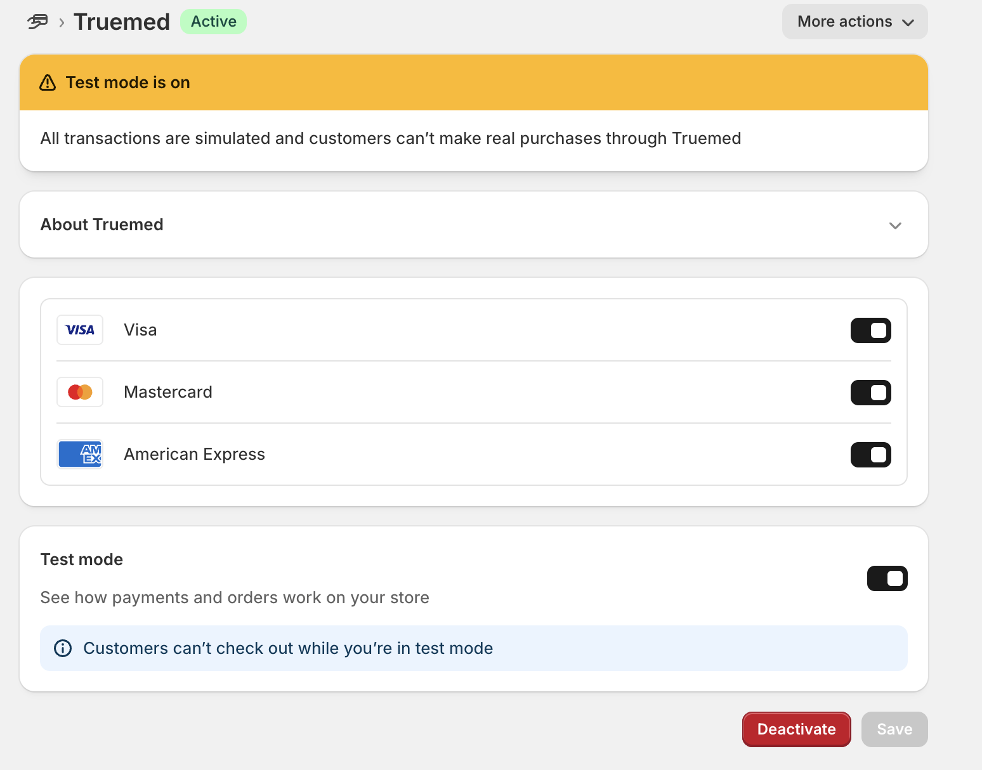Open the More actions dropdown
The width and height of the screenshot is (982, 770).
point(854,21)
